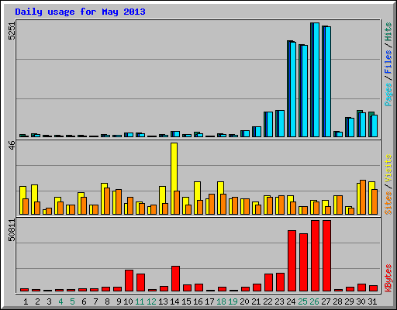Select the red KBytes bar for day 24

click(x=292, y=261)
